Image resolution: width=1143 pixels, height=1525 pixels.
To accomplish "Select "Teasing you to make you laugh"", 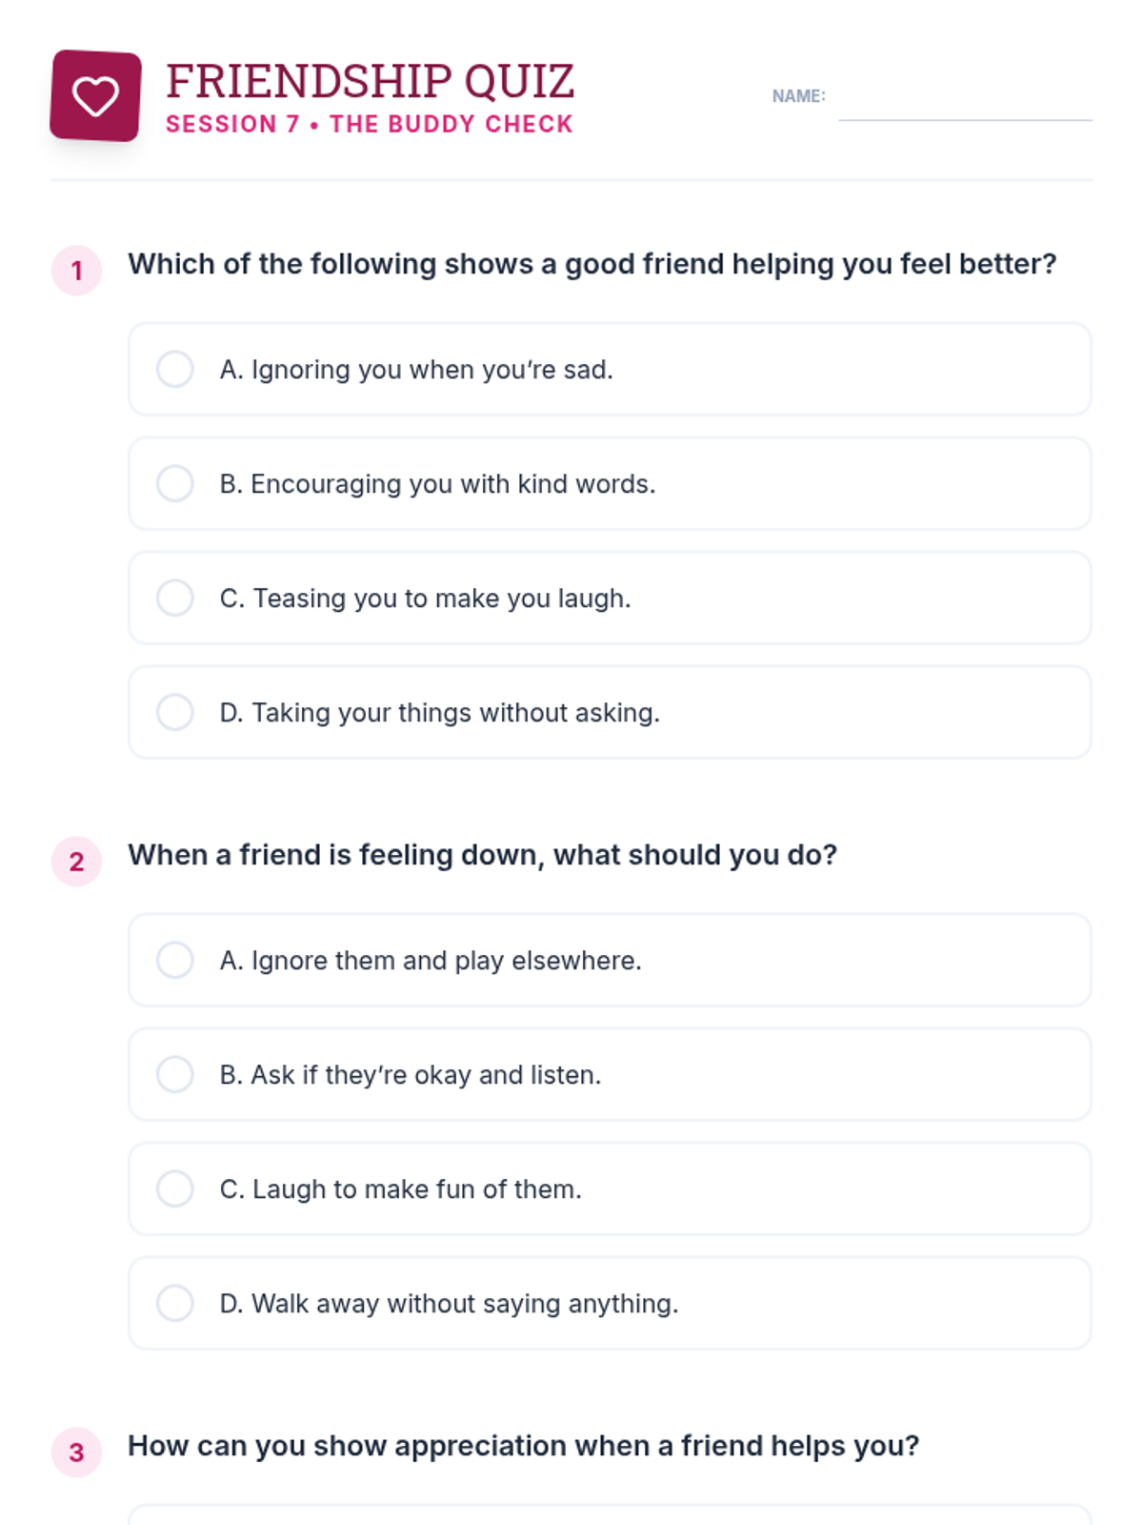I will tap(175, 598).
